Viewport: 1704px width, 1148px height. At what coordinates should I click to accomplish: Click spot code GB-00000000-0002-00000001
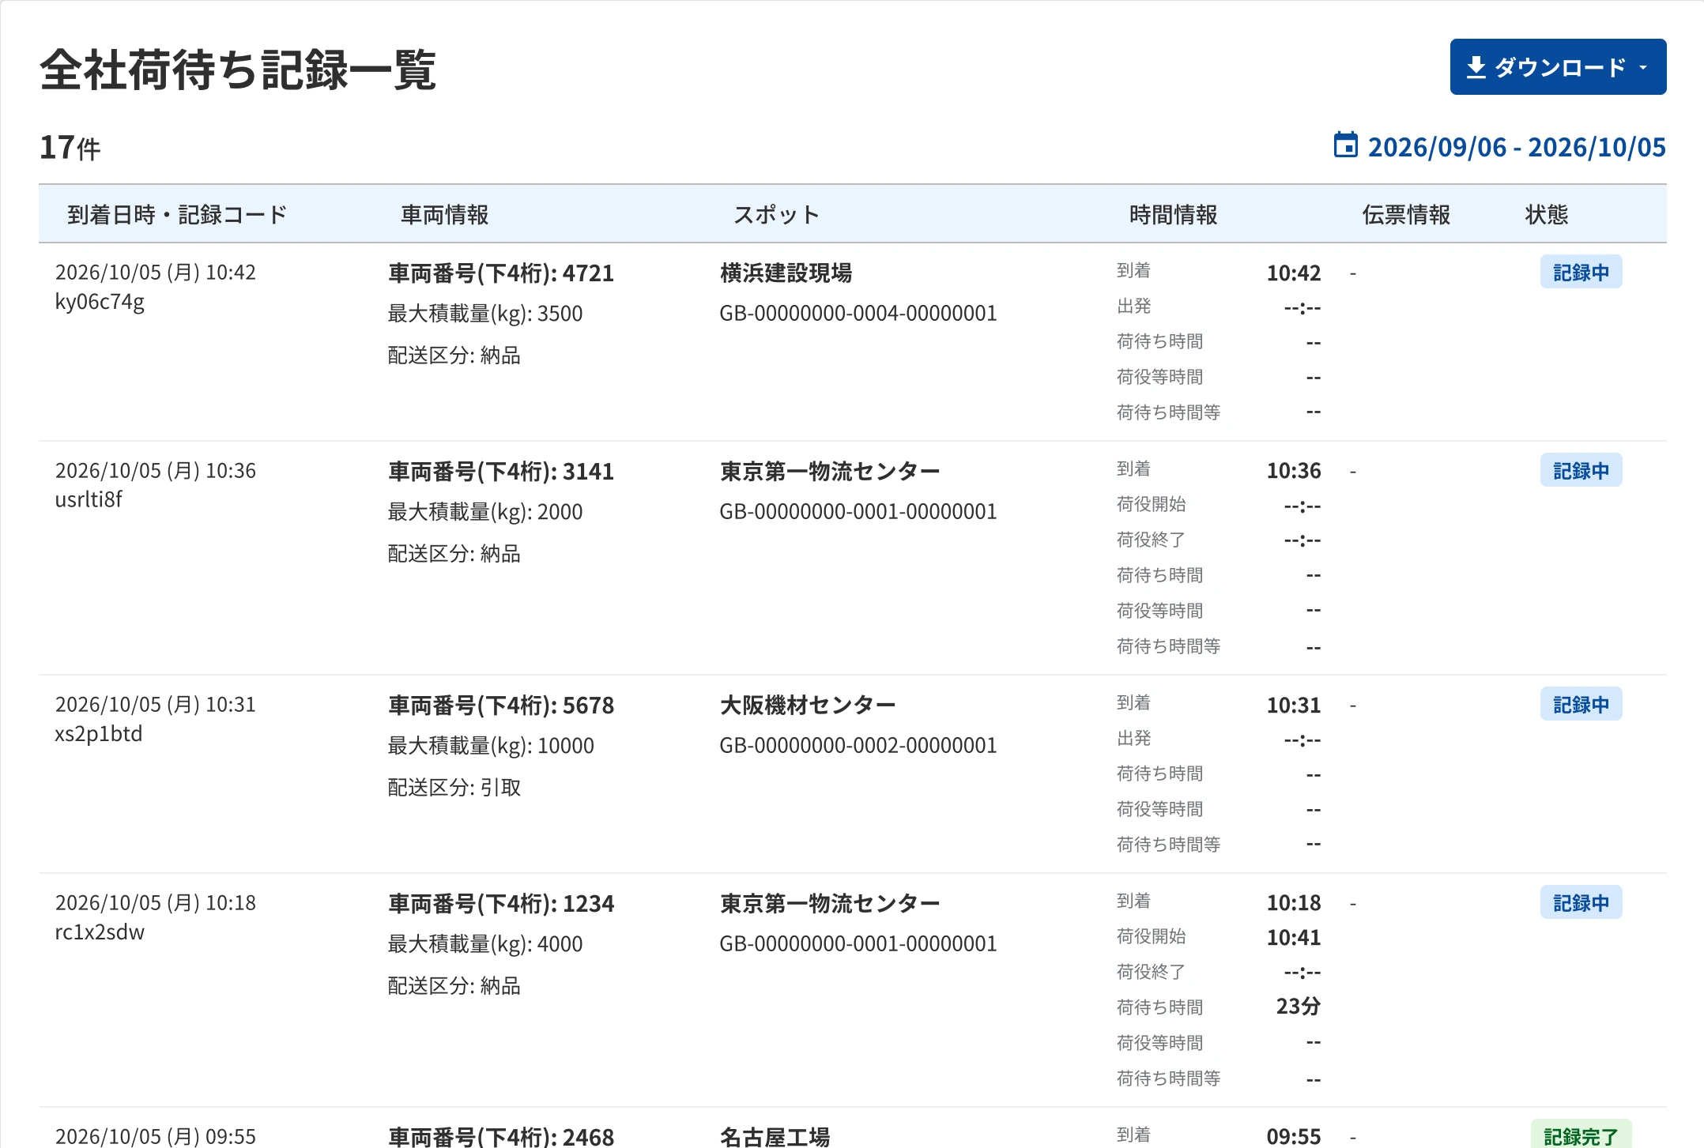[x=858, y=746]
